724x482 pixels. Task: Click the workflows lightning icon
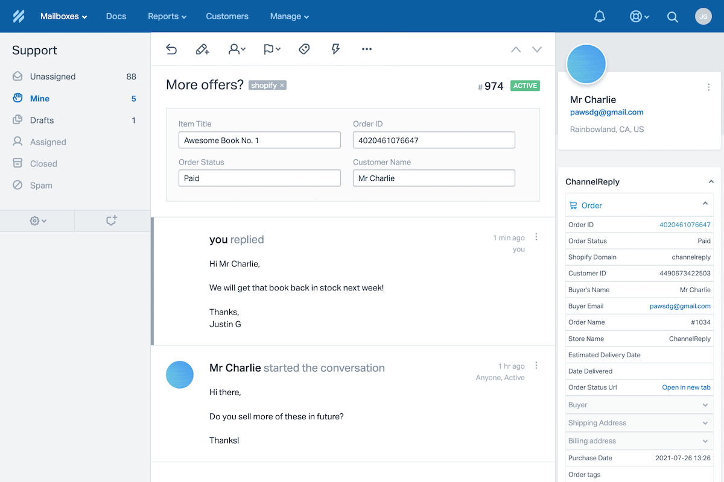coord(336,49)
